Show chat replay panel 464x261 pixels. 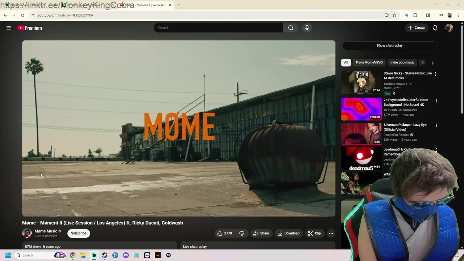tap(390, 46)
